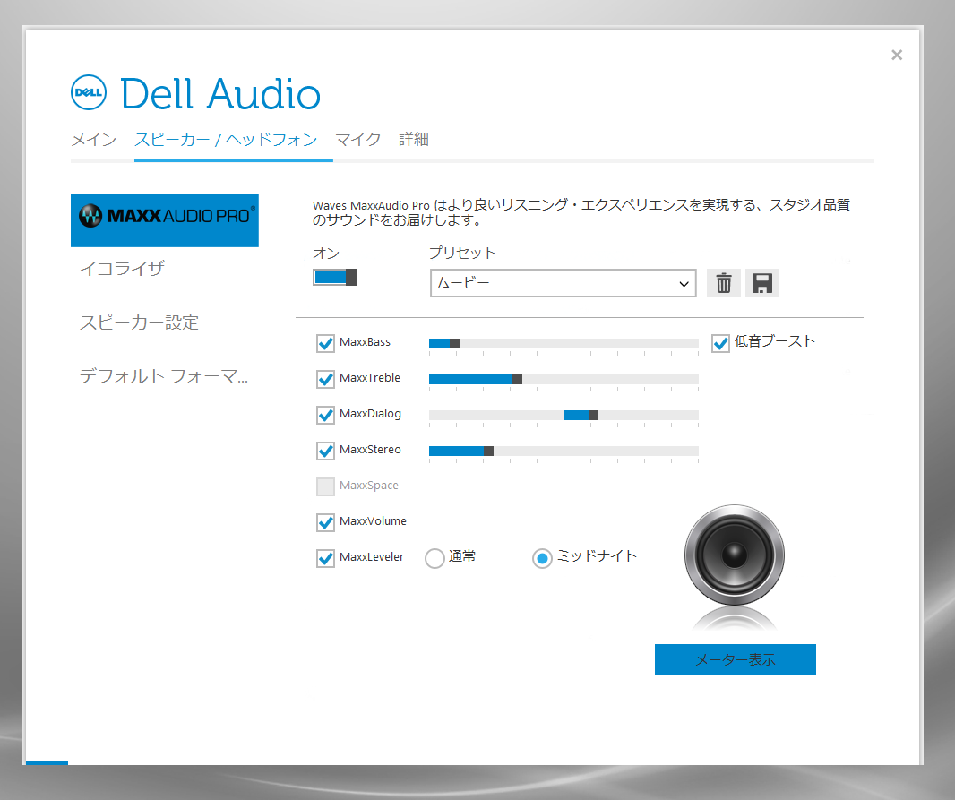955x800 pixels.
Task: Click the MaxxAudio Pro logo panel
Action: coord(165,219)
